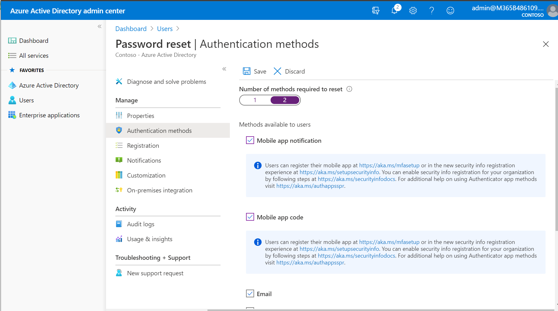Click the Usage & insights chart icon
This screenshot has width=558, height=311.
click(119, 239)
